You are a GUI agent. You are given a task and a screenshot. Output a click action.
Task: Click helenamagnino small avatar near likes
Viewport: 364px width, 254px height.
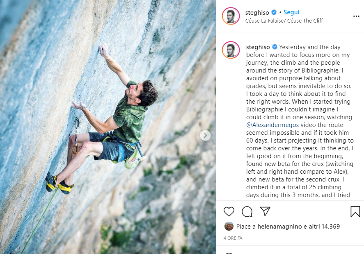tap(229, 226)
